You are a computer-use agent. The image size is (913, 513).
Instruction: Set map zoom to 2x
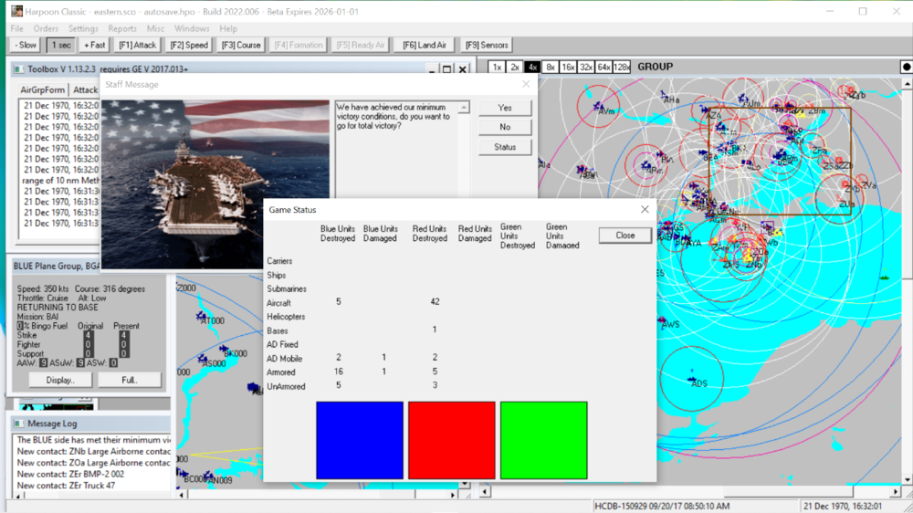[x=514, y=67]
